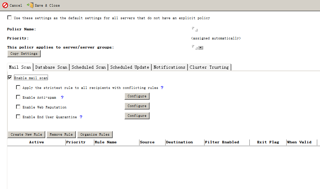Open Organize Rules
320x189 pixels.
[x=95, y=135]
